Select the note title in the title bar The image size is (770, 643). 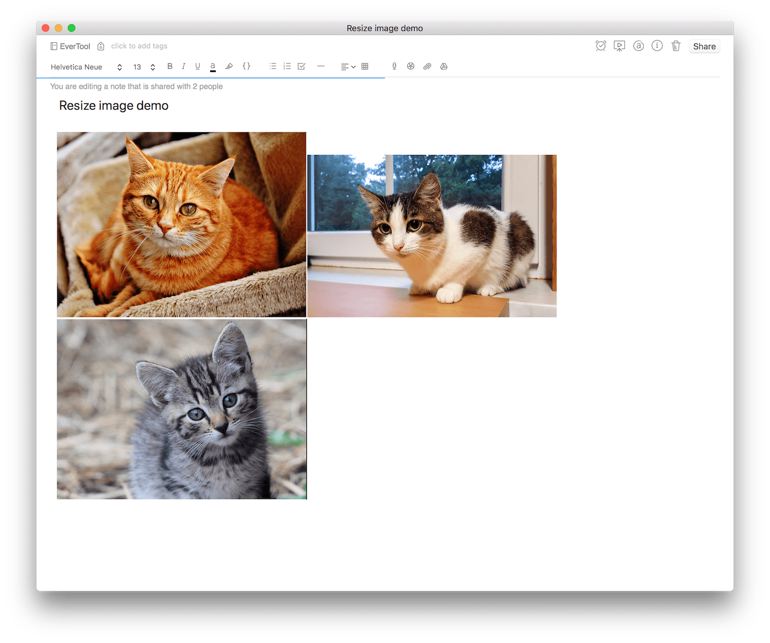[384, 28]
